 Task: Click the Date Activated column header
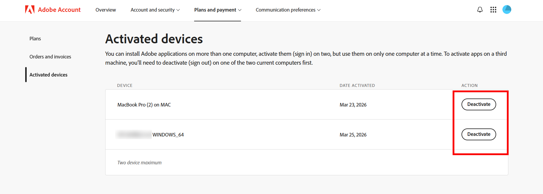(x=357, y=85)
